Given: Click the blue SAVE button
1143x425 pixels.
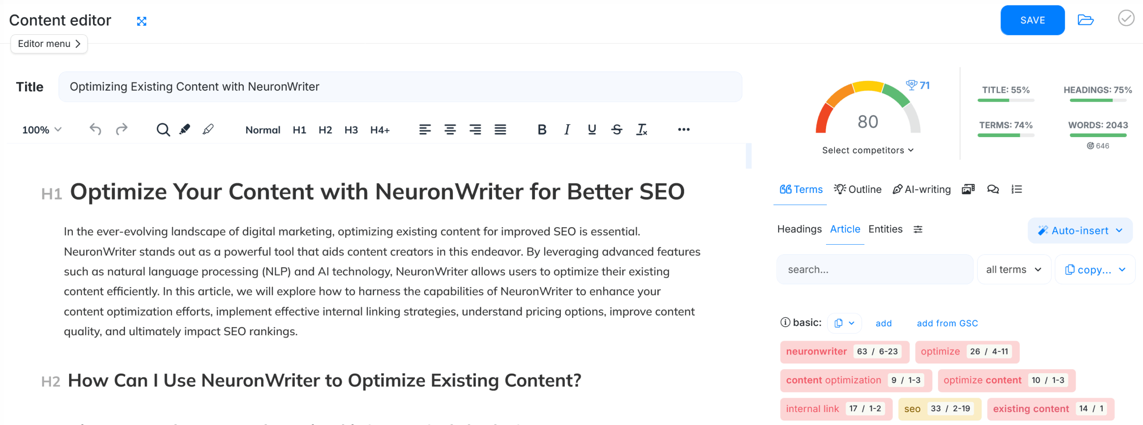Looking at the screenshot, I should coord(1032,20).
